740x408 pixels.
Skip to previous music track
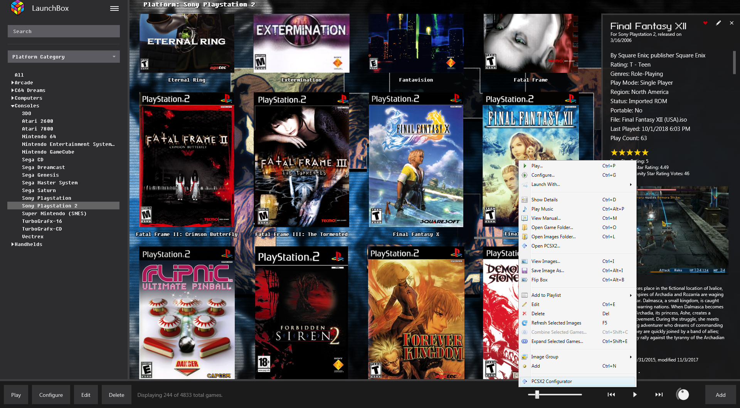click(x=611, y=395)
